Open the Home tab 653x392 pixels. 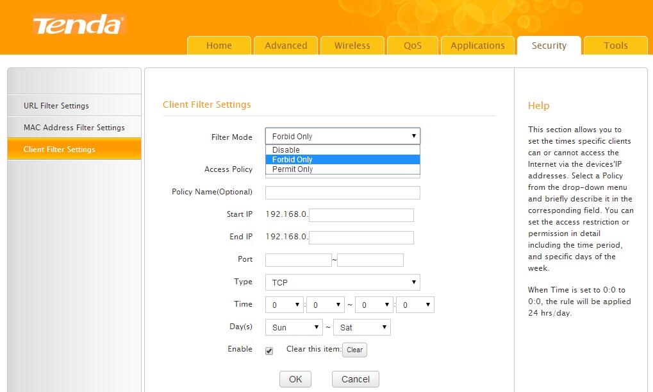pyautogui.click(x=219, y=46)
